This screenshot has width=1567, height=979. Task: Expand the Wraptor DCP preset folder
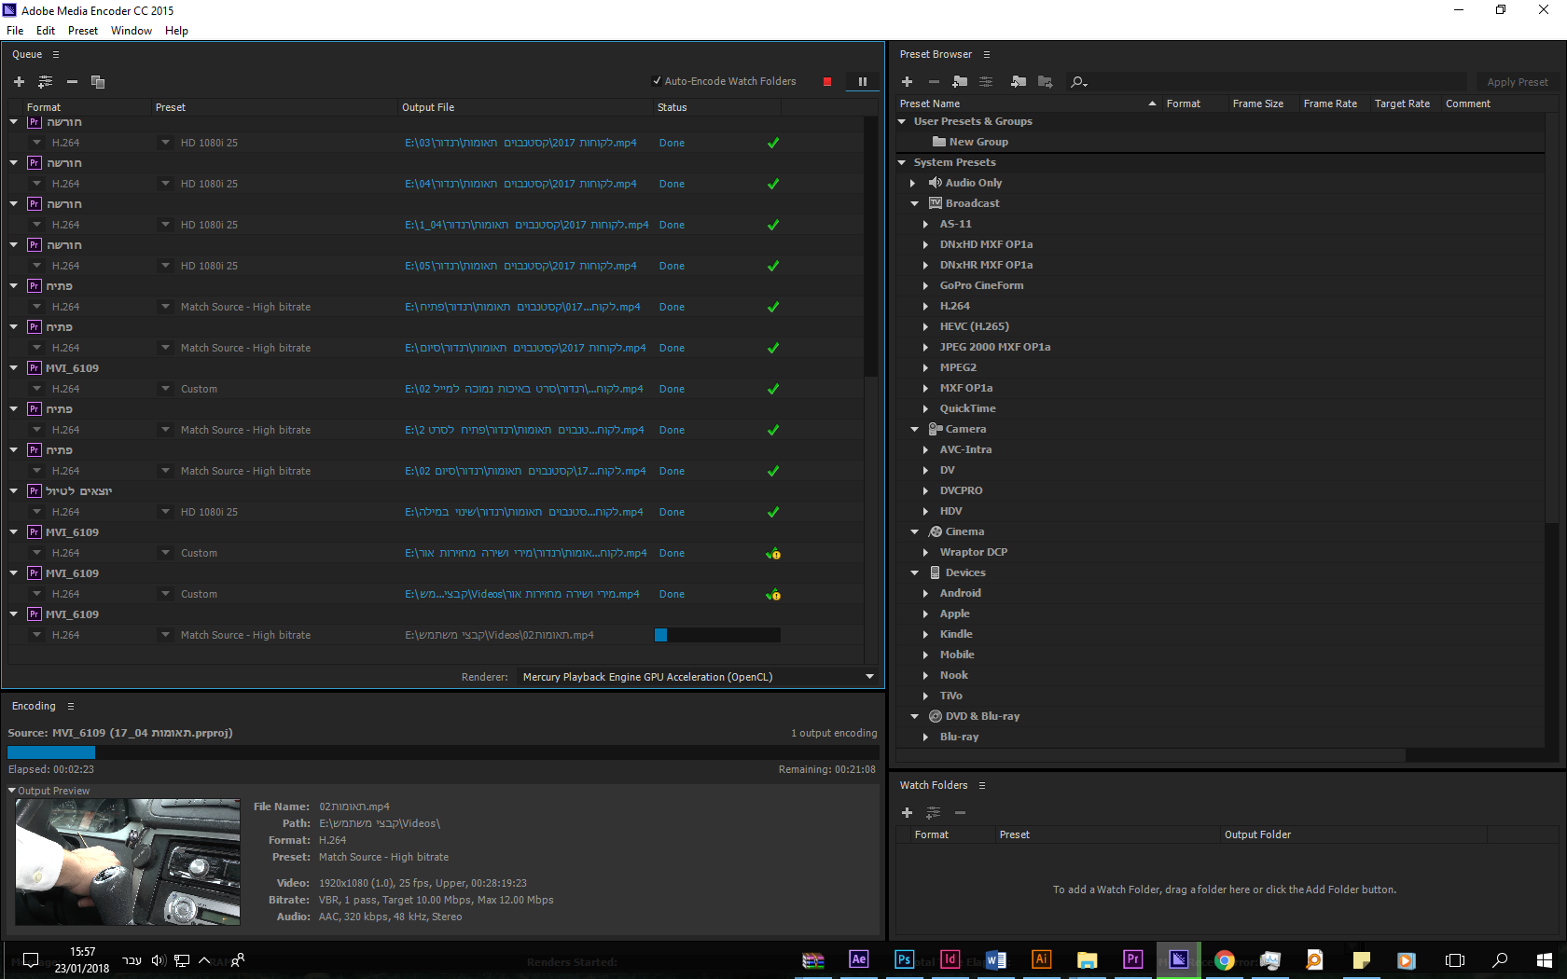[925, 552]
